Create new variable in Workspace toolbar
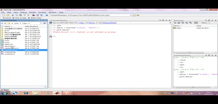Viewport: 218px width, 104px height. click(175, 23)
